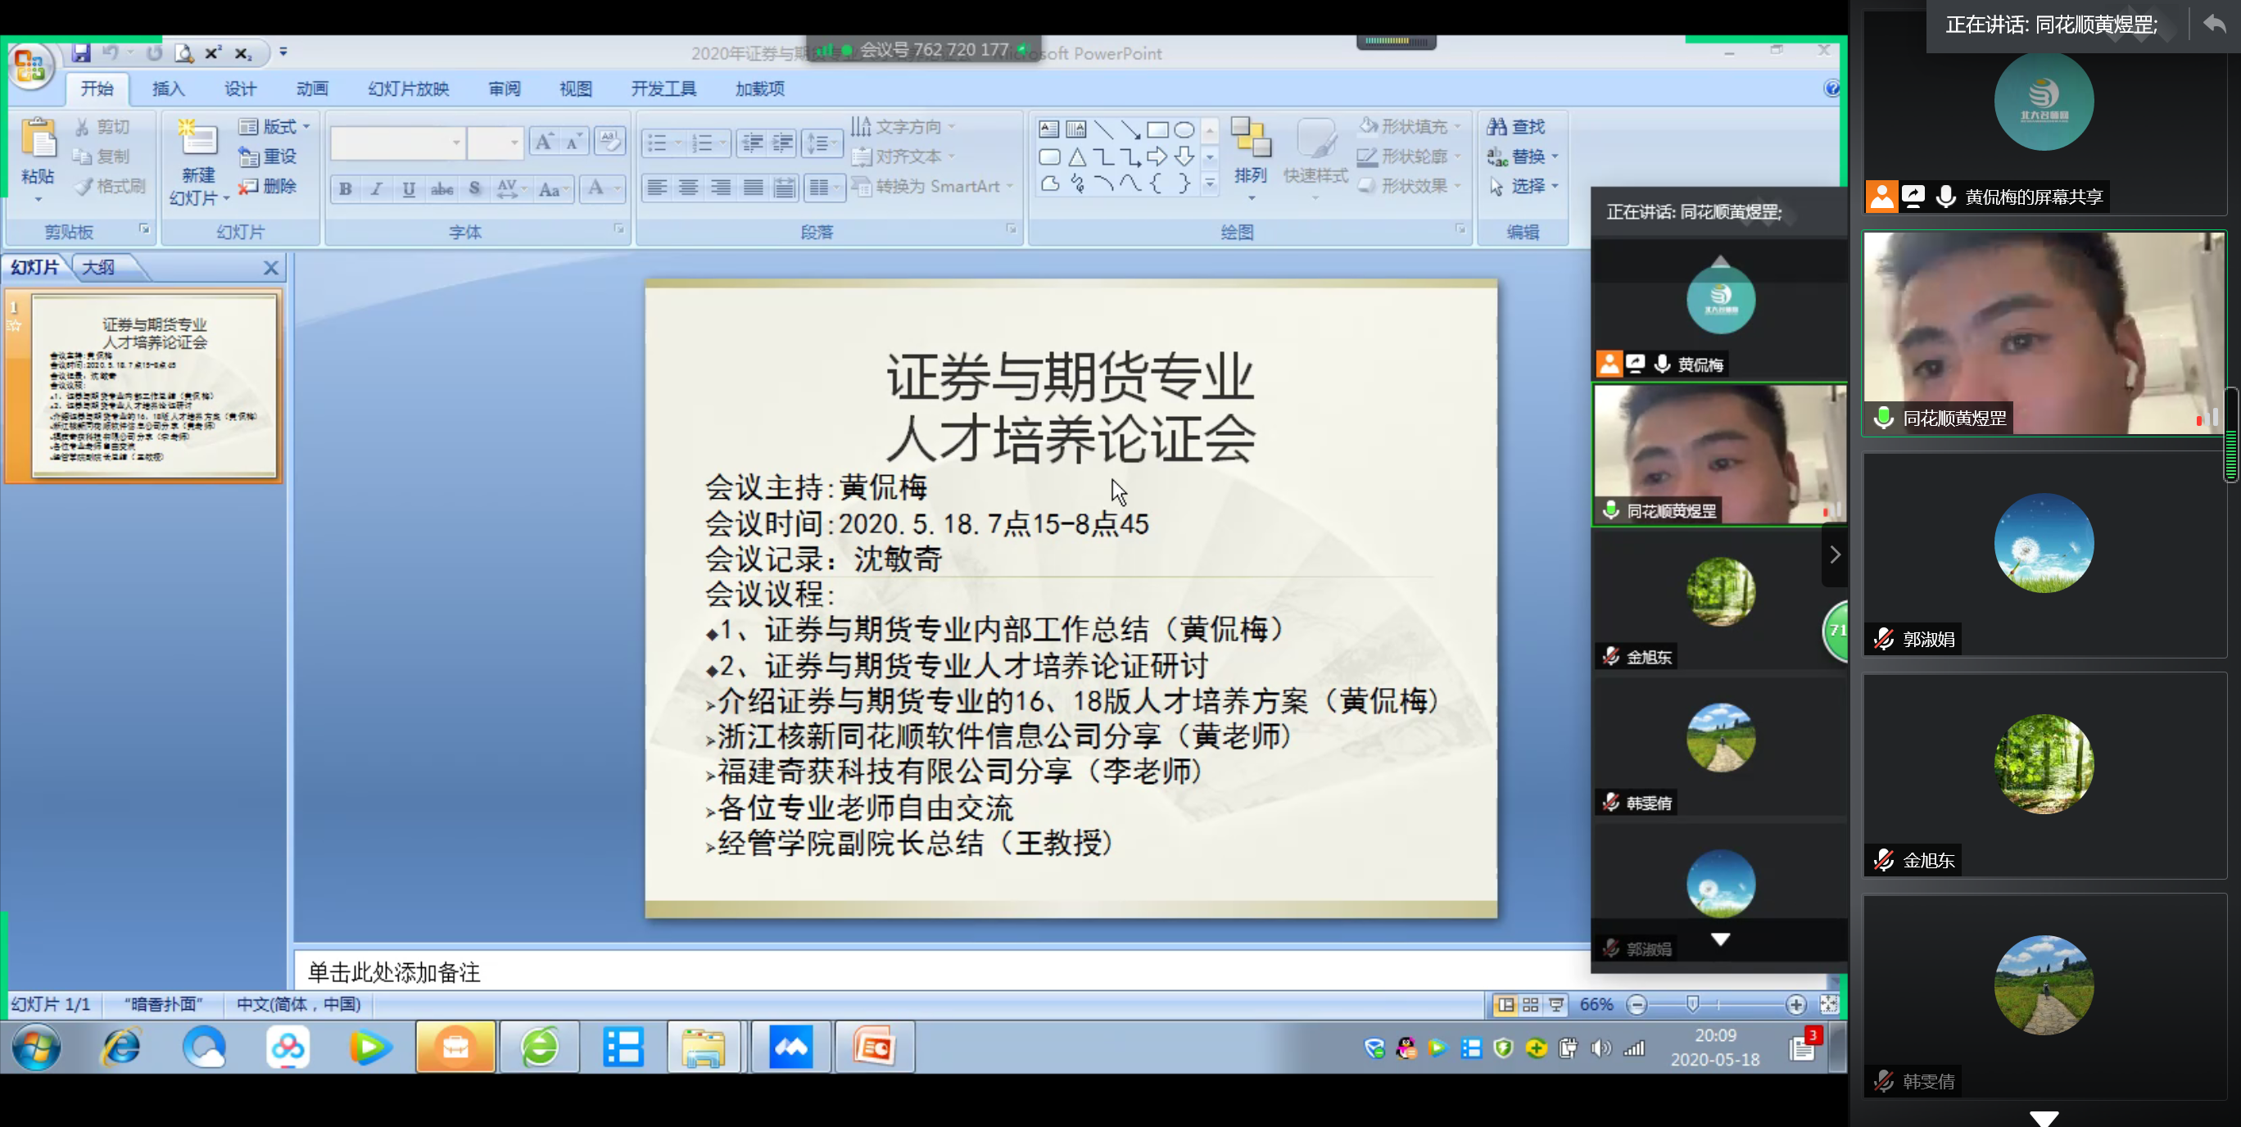Click the Save icon in quick access toolbar
Screen dimensions: 2241x1127
81,53
